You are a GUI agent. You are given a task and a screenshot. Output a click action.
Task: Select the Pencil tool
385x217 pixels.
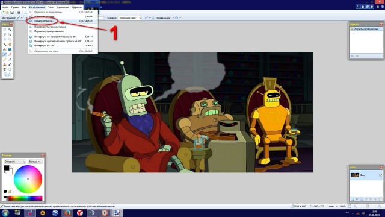point(5,60)
